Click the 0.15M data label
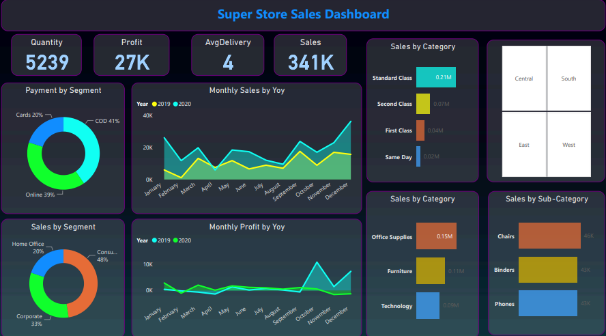The height and width of the screenshot is (336, 606). tap(444, 236)
